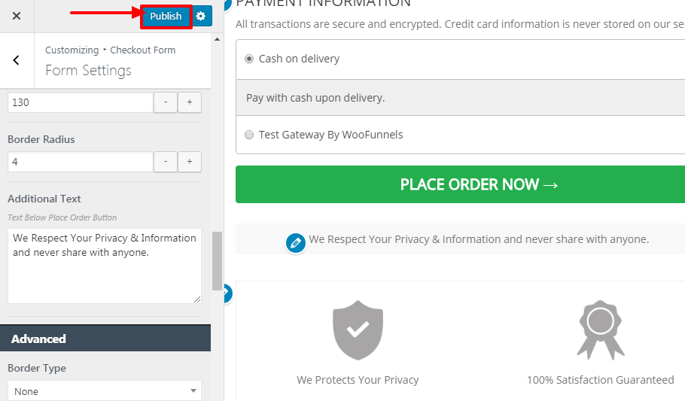Select Test Gateway By WooFunnels radio

coord(249,135)
